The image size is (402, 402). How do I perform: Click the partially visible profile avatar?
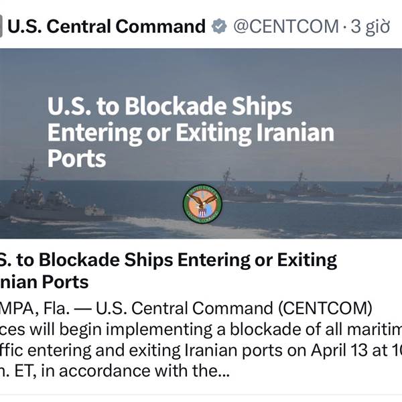[1, 27]
